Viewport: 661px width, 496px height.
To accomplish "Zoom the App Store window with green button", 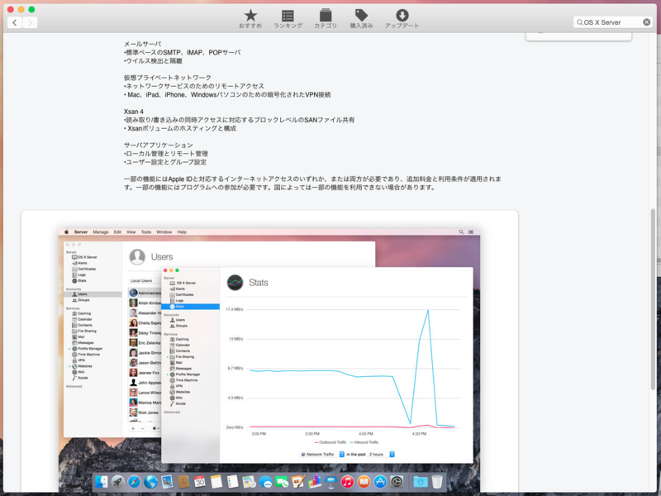I will 31,9.
